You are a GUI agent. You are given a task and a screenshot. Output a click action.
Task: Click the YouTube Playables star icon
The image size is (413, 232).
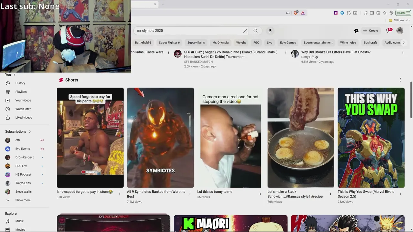pyautogui.click(x=356, y=31)
